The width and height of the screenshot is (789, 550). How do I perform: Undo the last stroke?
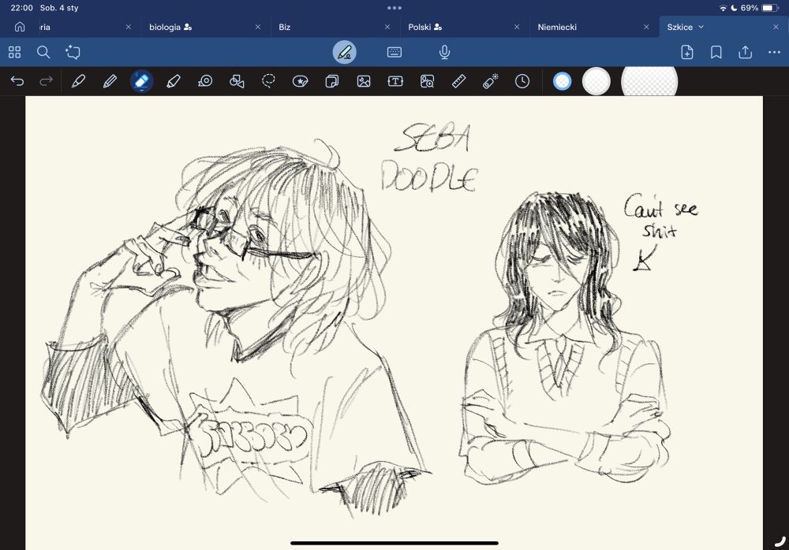pyautogui.click(x=17, y=81)
